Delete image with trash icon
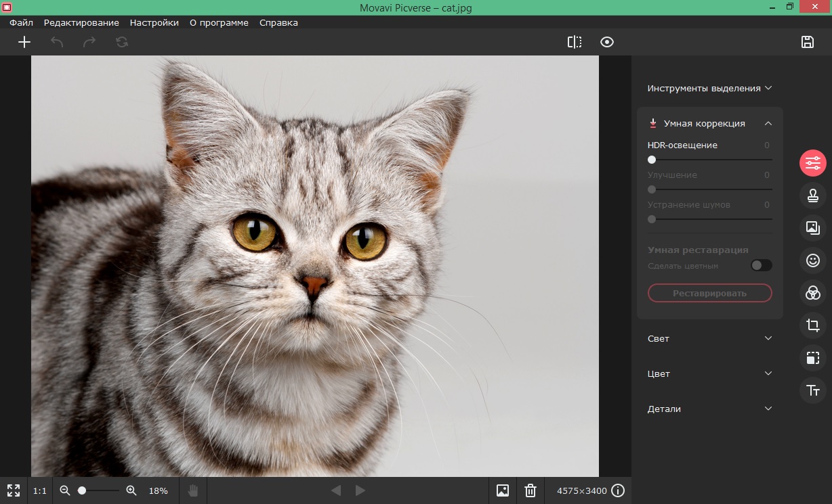Viewport: 832px width, 504px height. pyautogui.click(x=531, y=490)
